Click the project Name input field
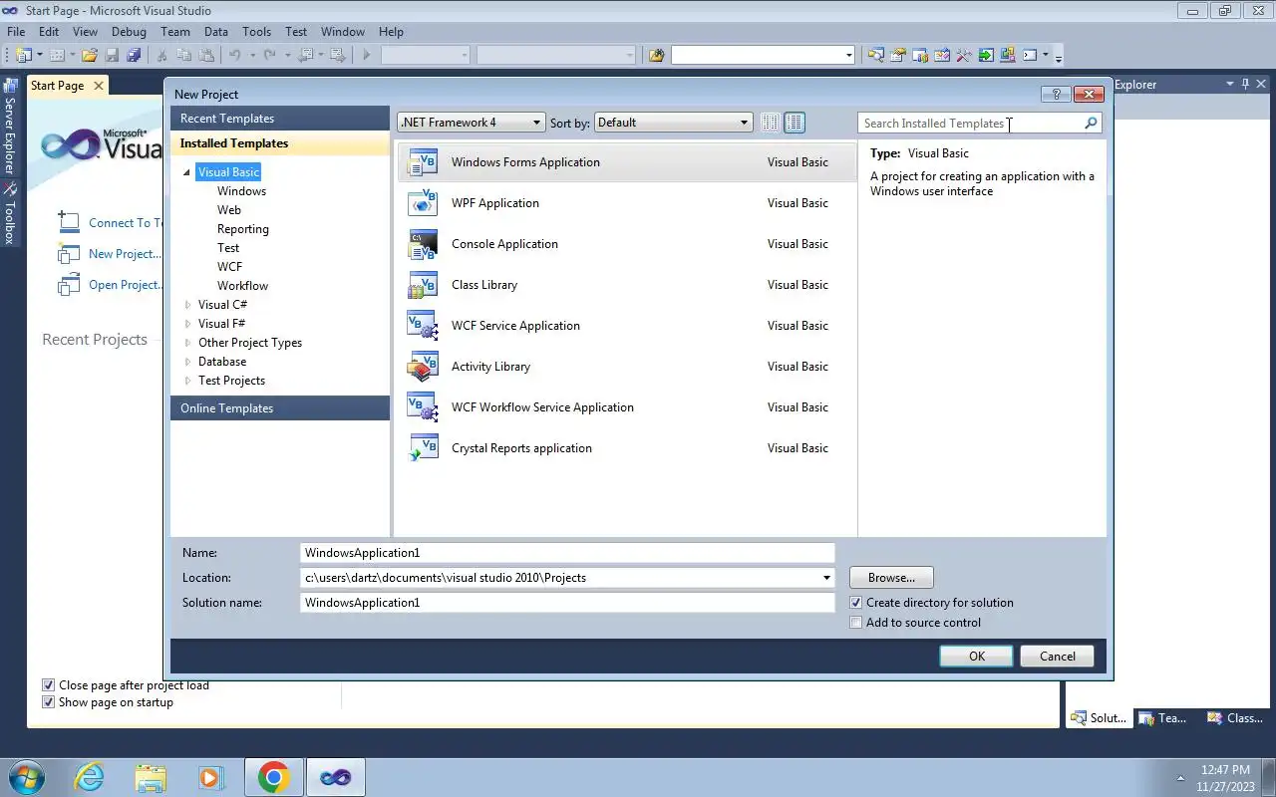The height and width of the screenshot is (797, 1276). tap(567, 553)
